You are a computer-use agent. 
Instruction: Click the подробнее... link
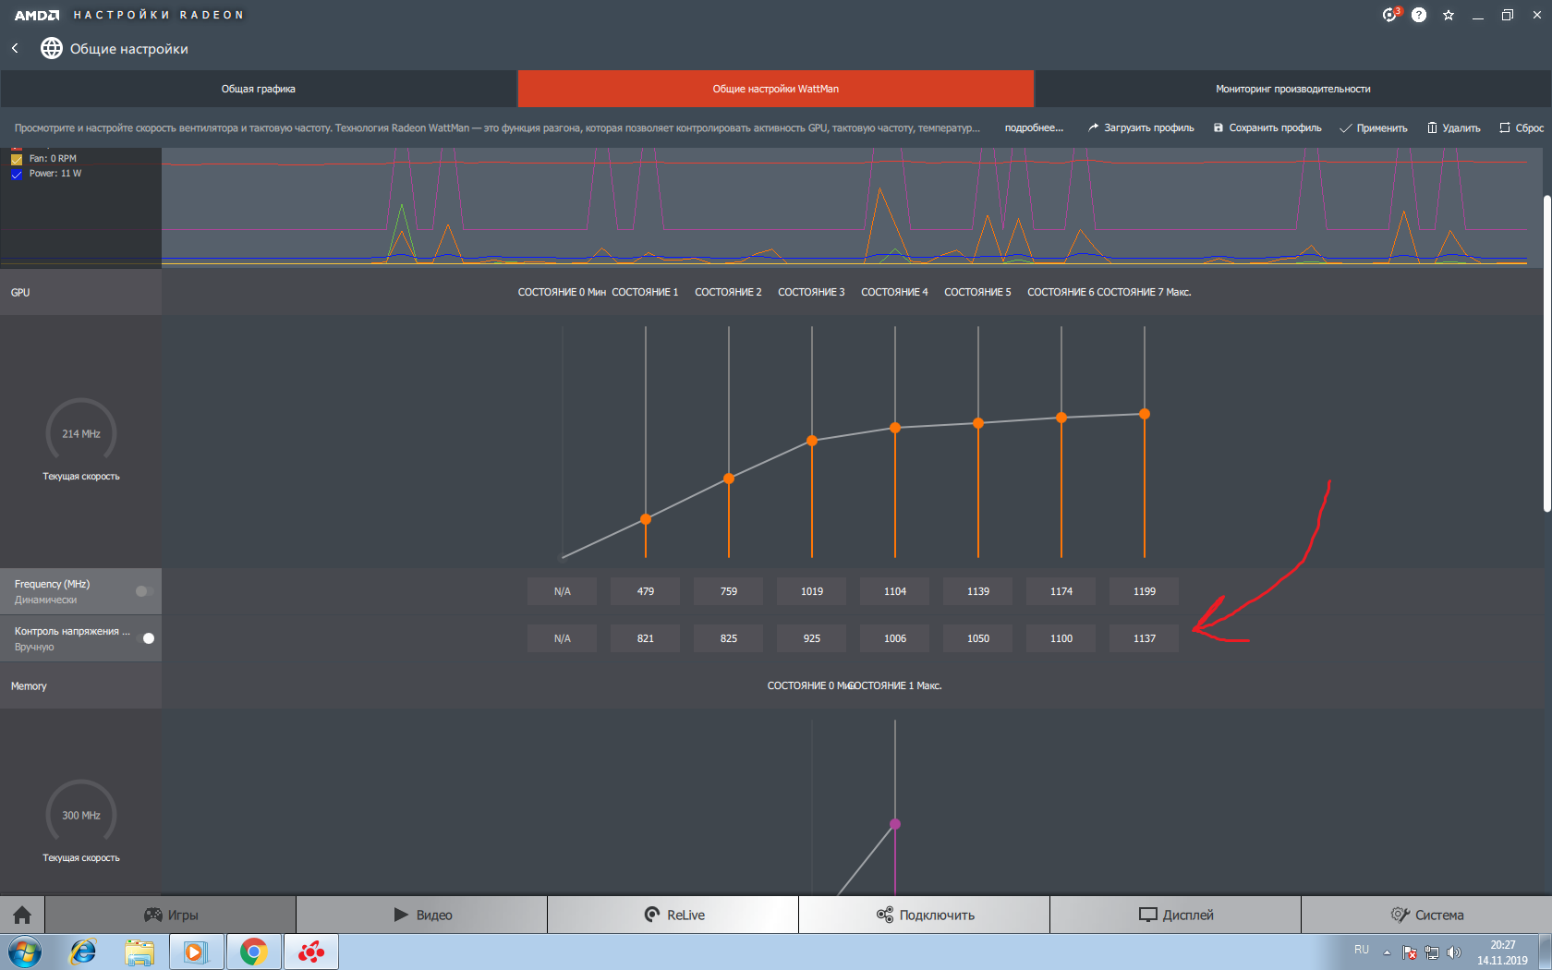click(1034, 128)
